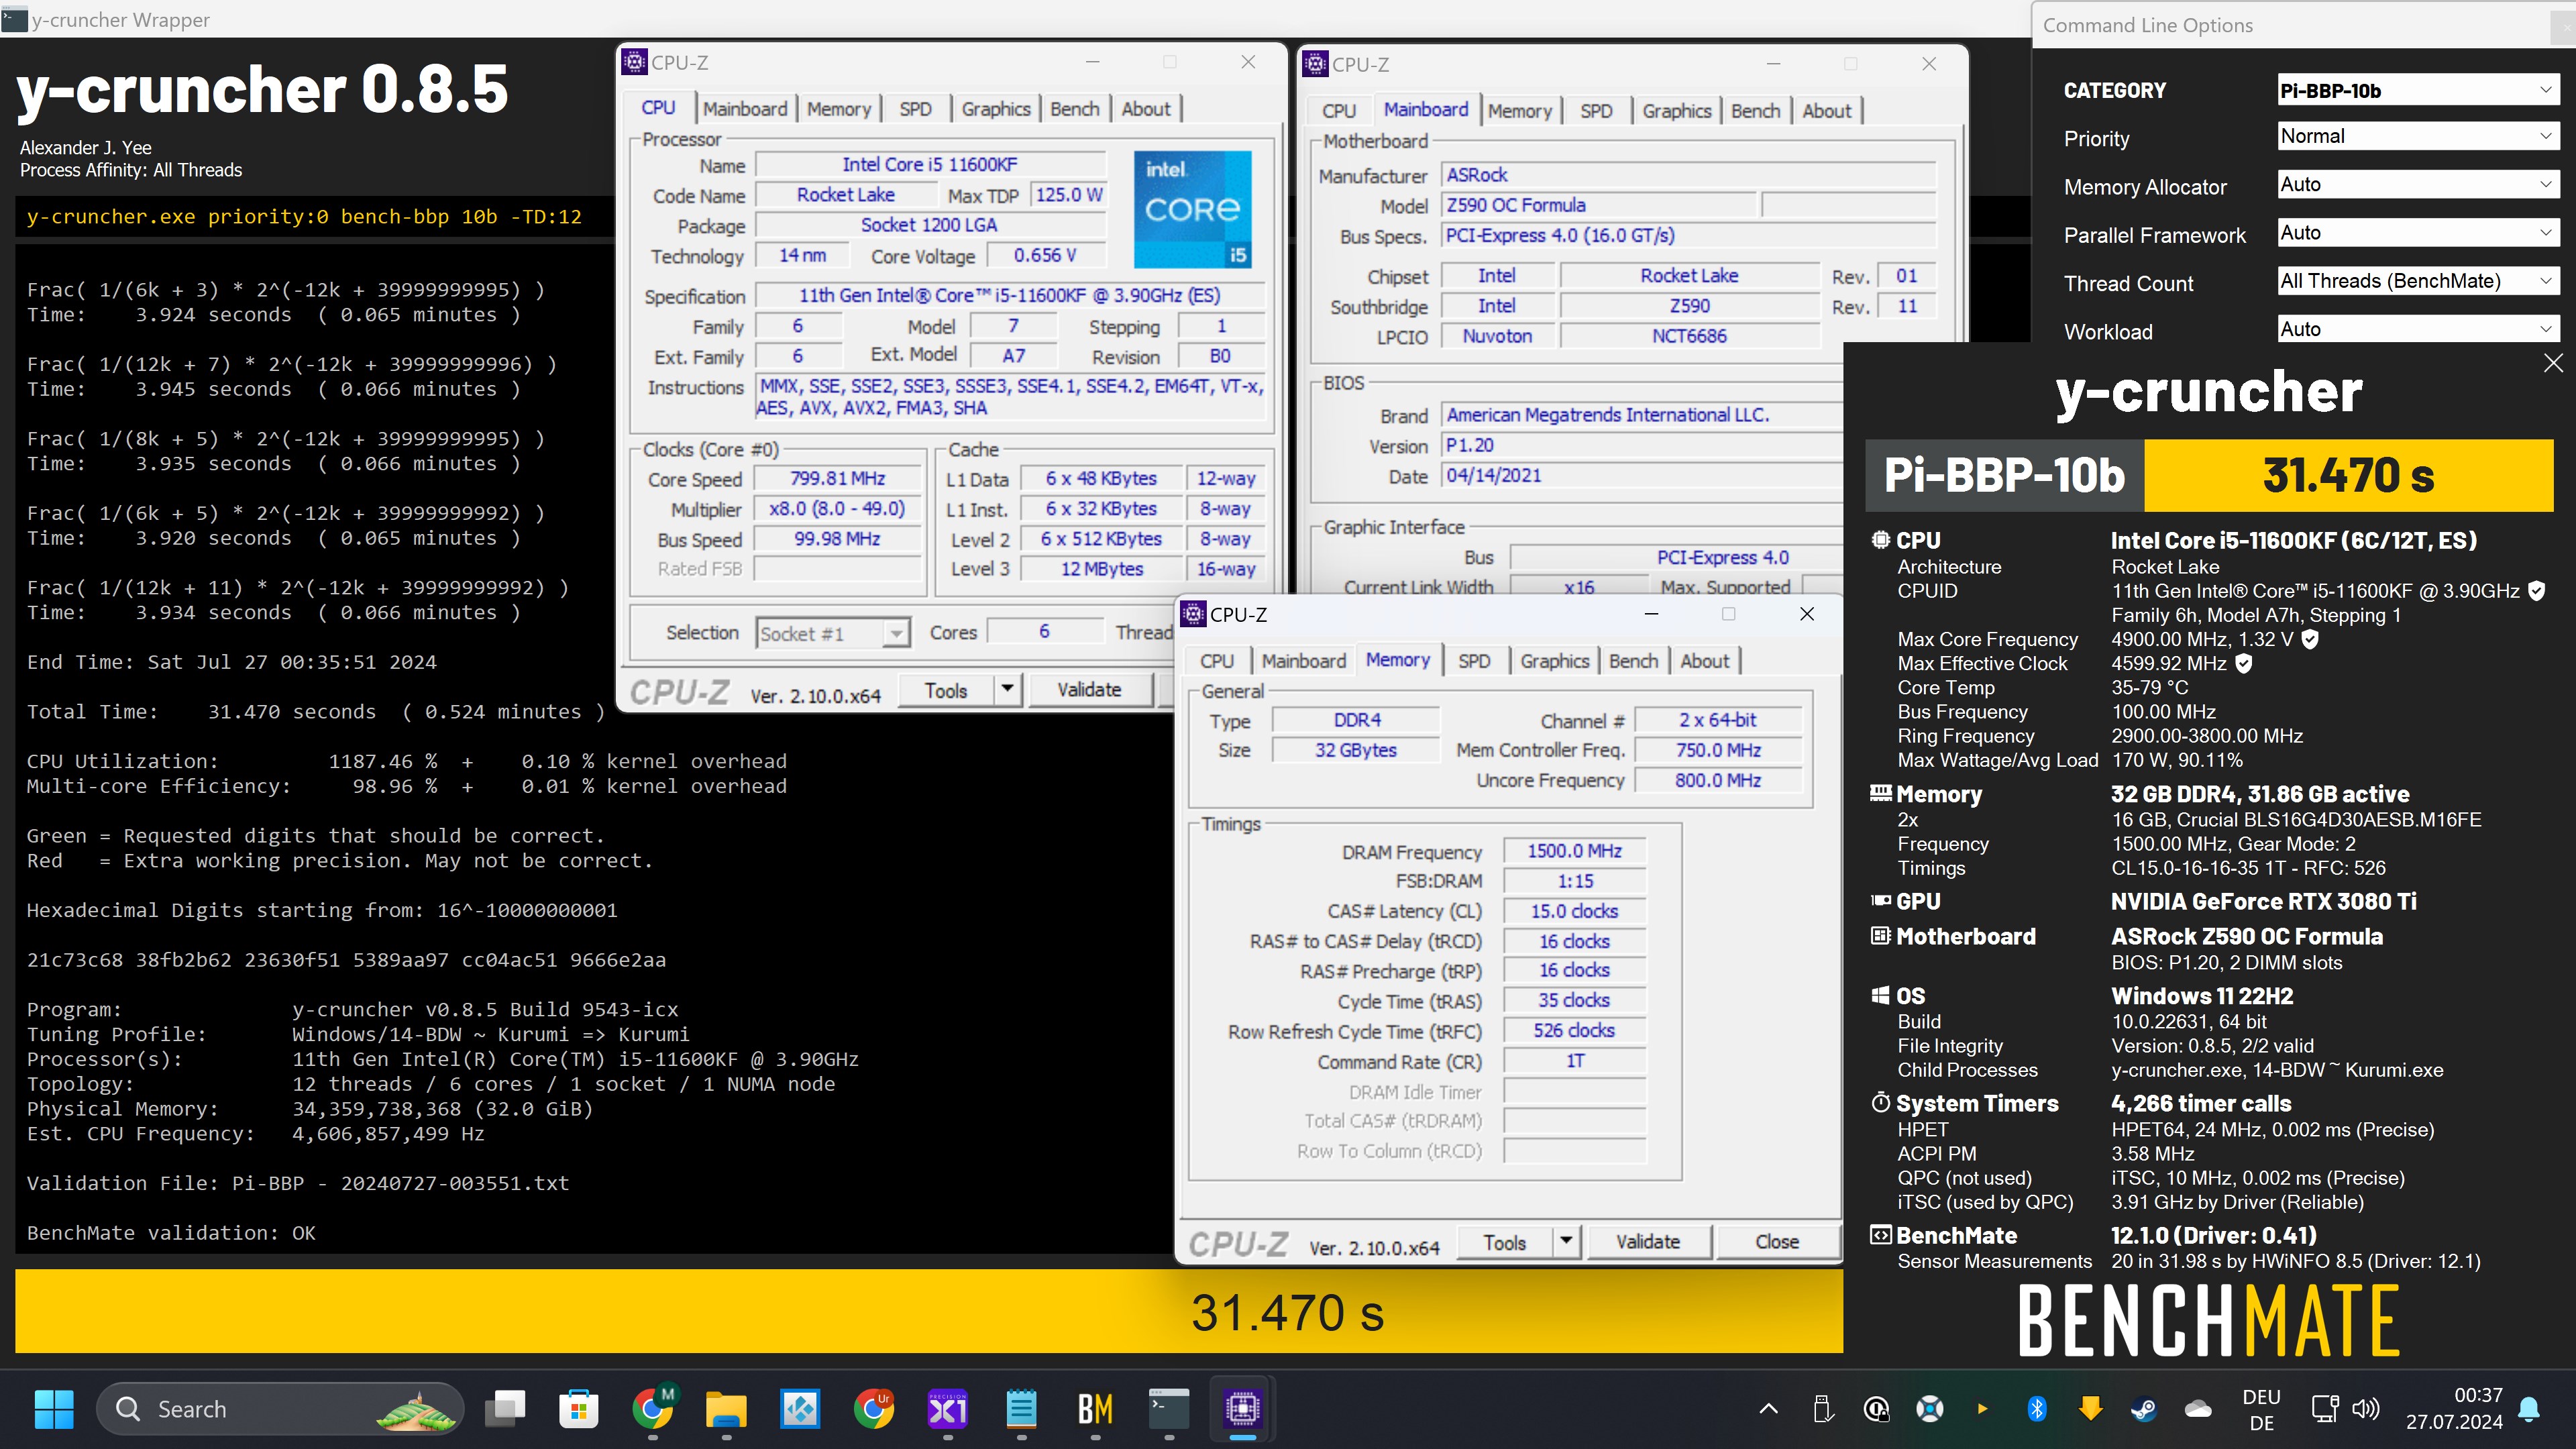
Task: Open File Explorer from the taskbar
Action: point(726,1409)
